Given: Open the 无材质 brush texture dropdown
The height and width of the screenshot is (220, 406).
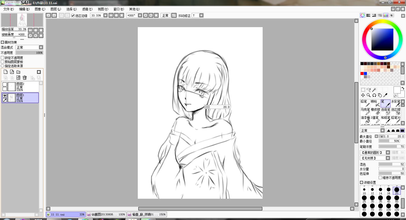Looking at the screenshot, I should pos(388,158).
